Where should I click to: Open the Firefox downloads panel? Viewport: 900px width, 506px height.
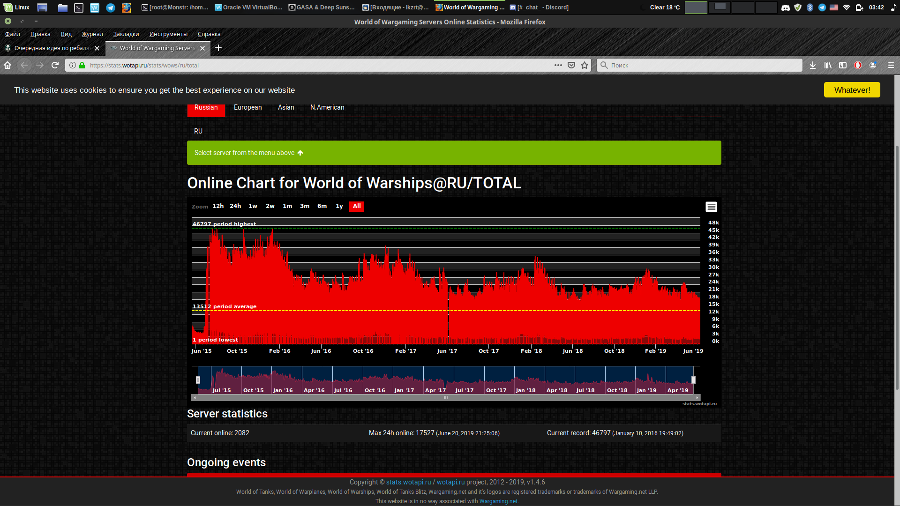(x=813, y=65)
